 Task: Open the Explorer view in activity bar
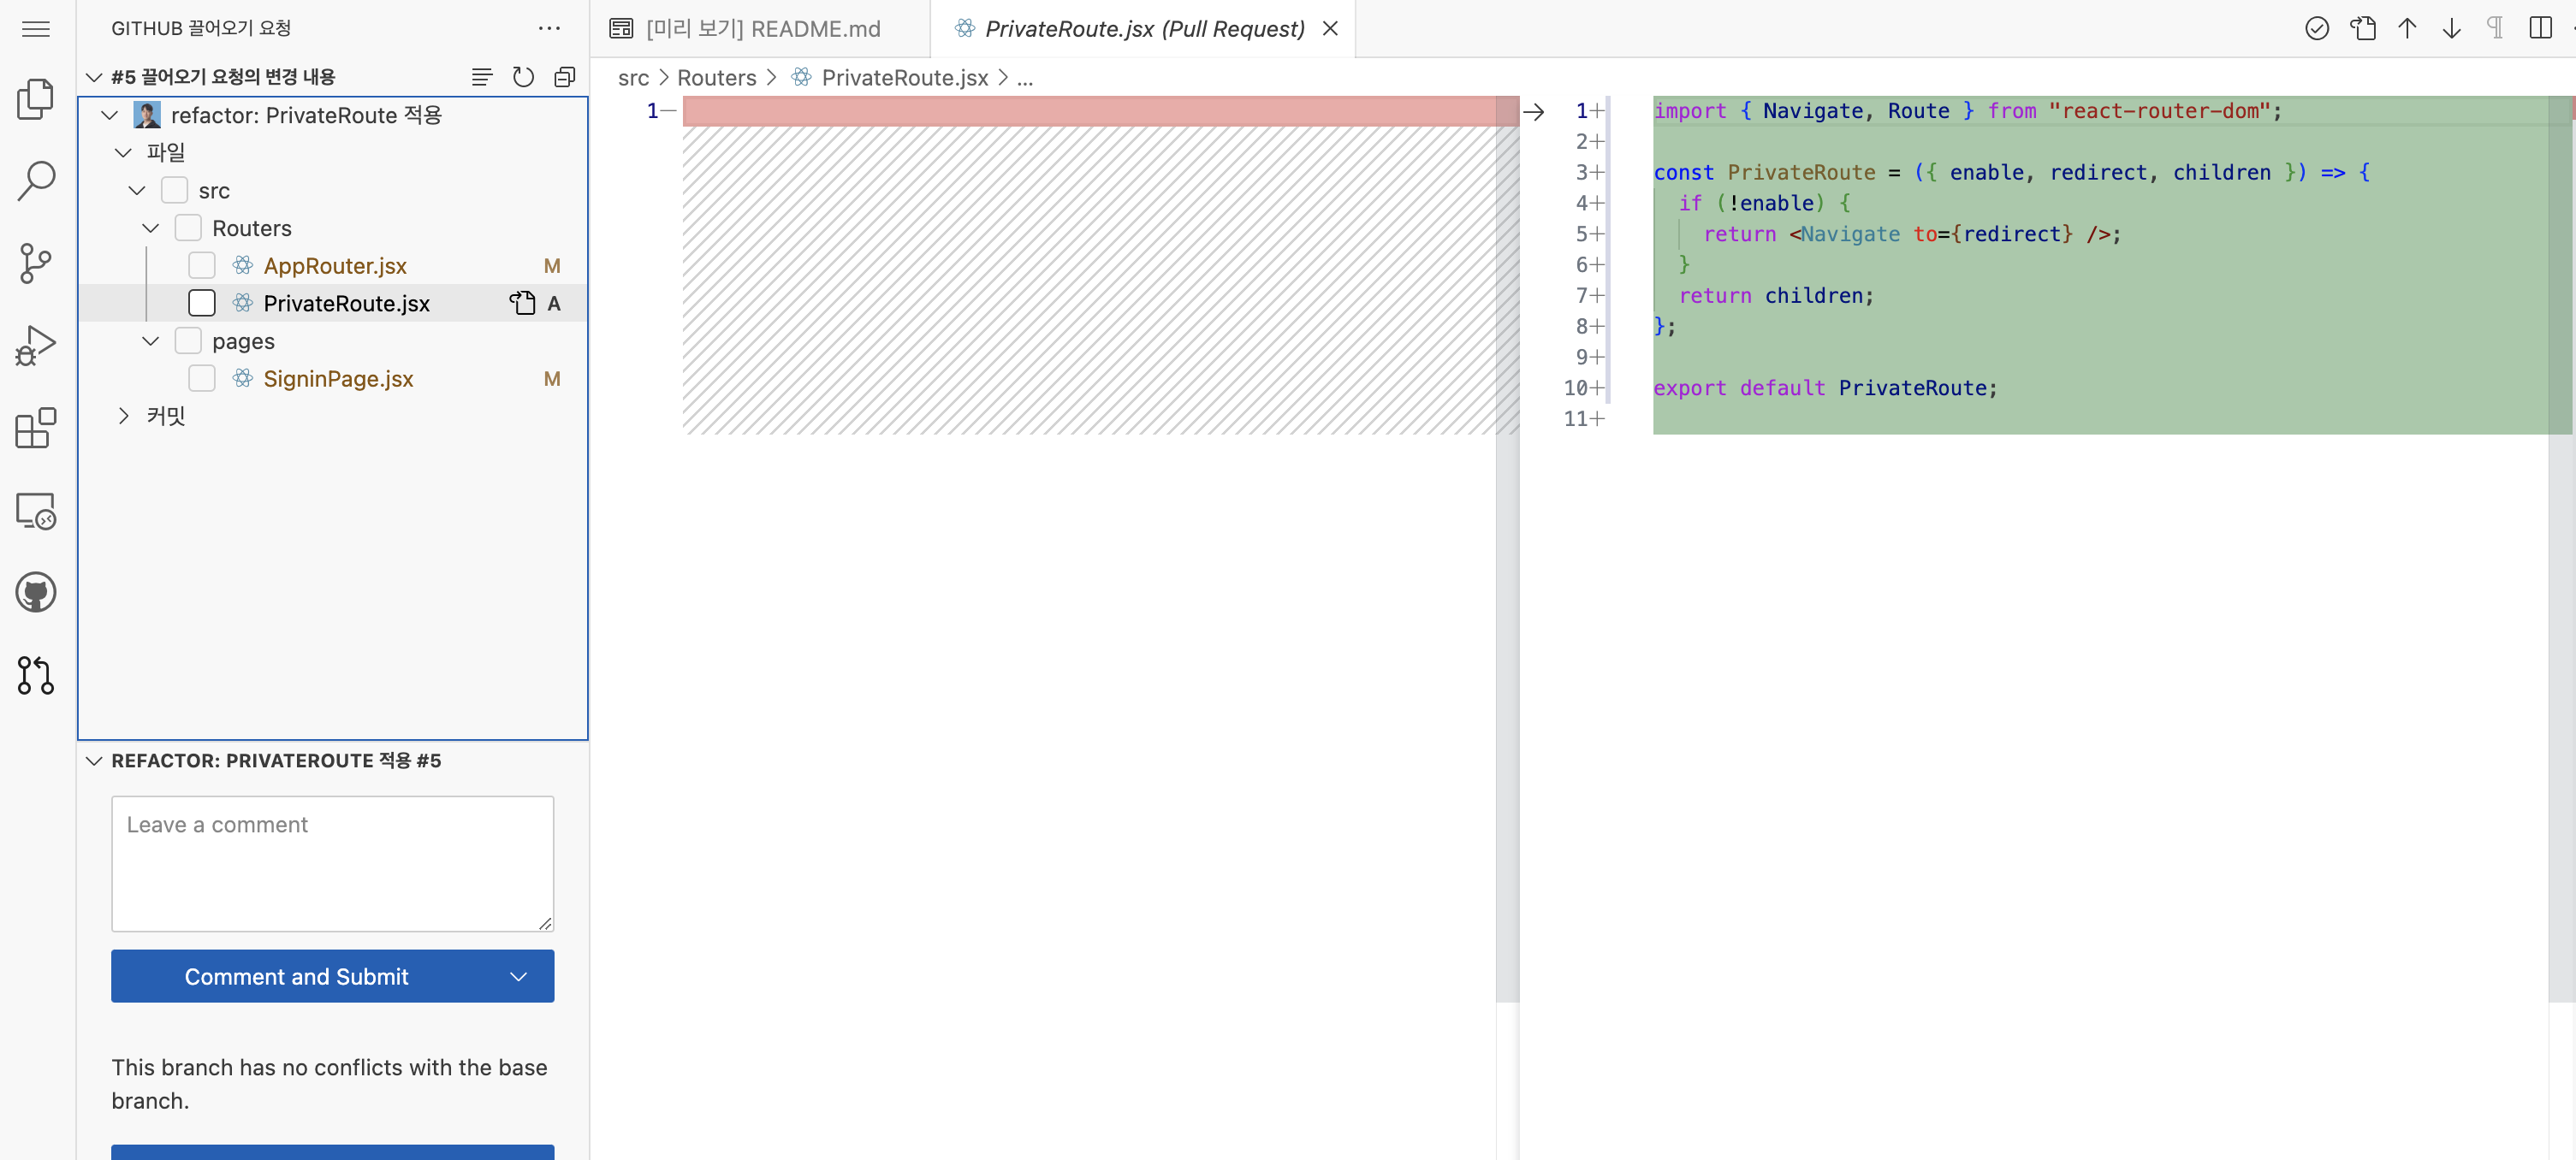click(x=36, y=98)
